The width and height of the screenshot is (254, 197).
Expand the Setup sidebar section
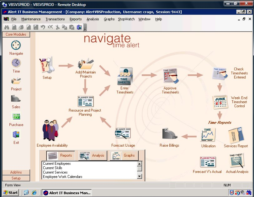16,178
